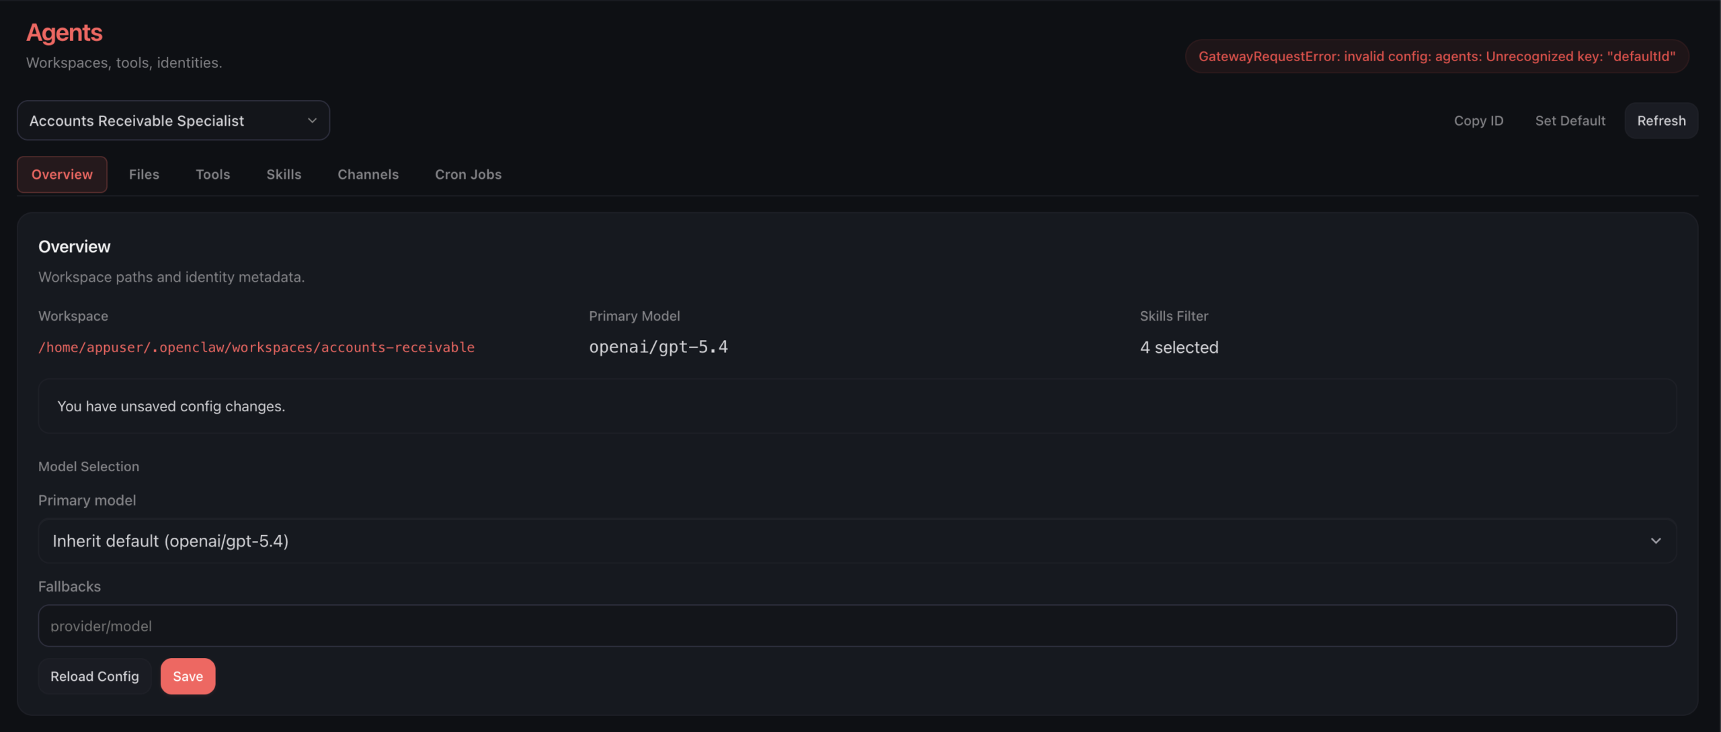1721x732 pixels.
Task: Save the unsaved config changes
Action: point(188,676)
